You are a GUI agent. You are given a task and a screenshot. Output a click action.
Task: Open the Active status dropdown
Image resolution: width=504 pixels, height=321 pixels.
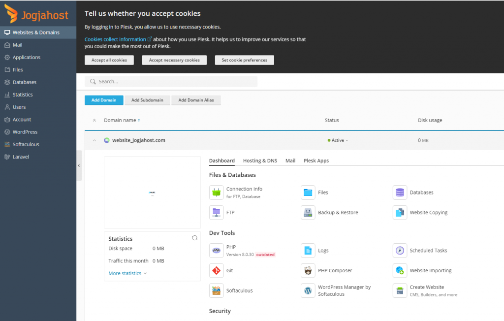tap(338, 140)
